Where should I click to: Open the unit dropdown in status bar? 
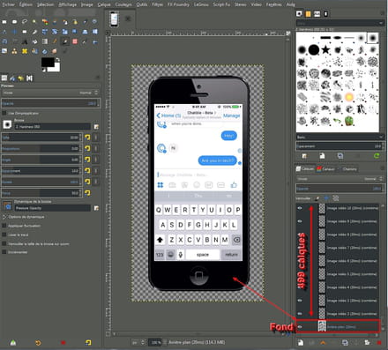point(138,342)
